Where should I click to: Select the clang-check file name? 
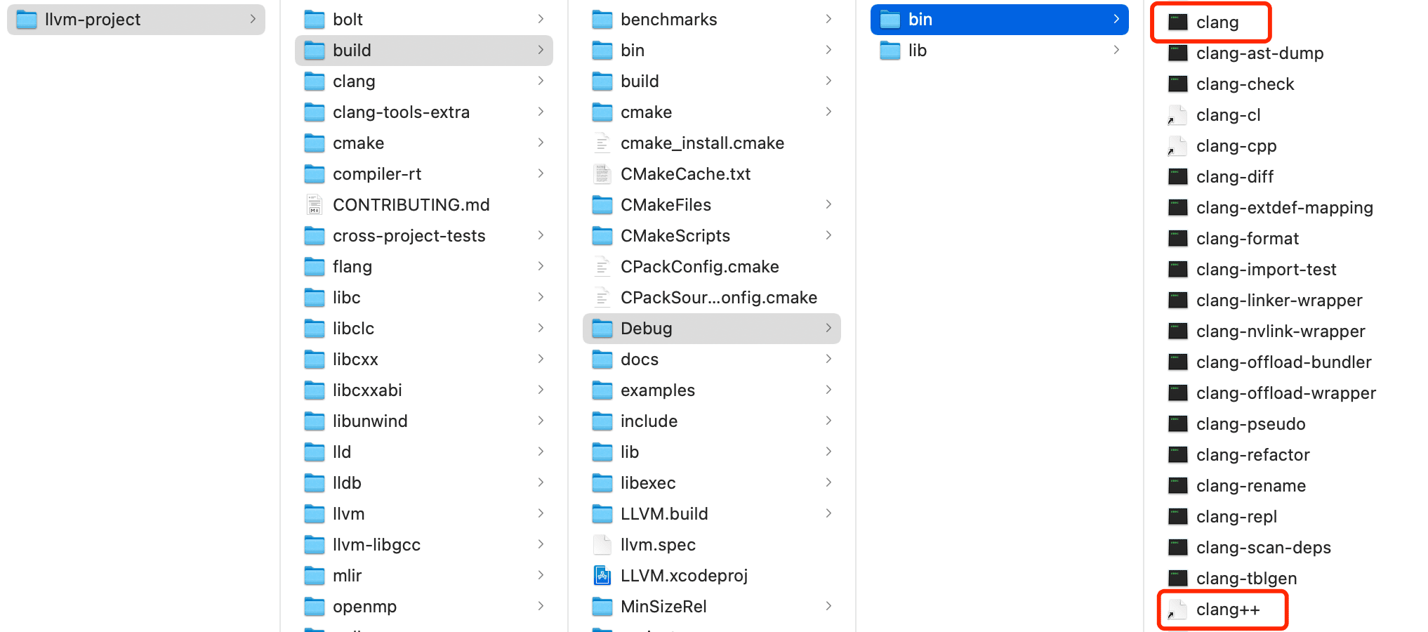coord(1245,84)
